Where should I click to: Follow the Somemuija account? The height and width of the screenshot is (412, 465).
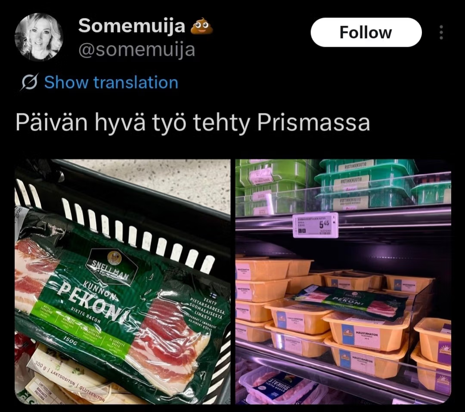pyautogui.click(x=366, y=32)
